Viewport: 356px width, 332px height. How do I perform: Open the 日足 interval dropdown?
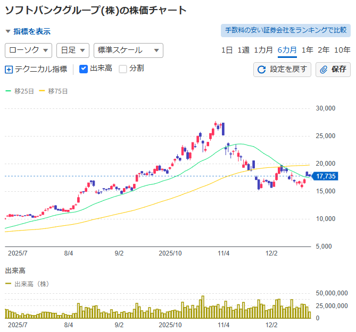(73, 50)
